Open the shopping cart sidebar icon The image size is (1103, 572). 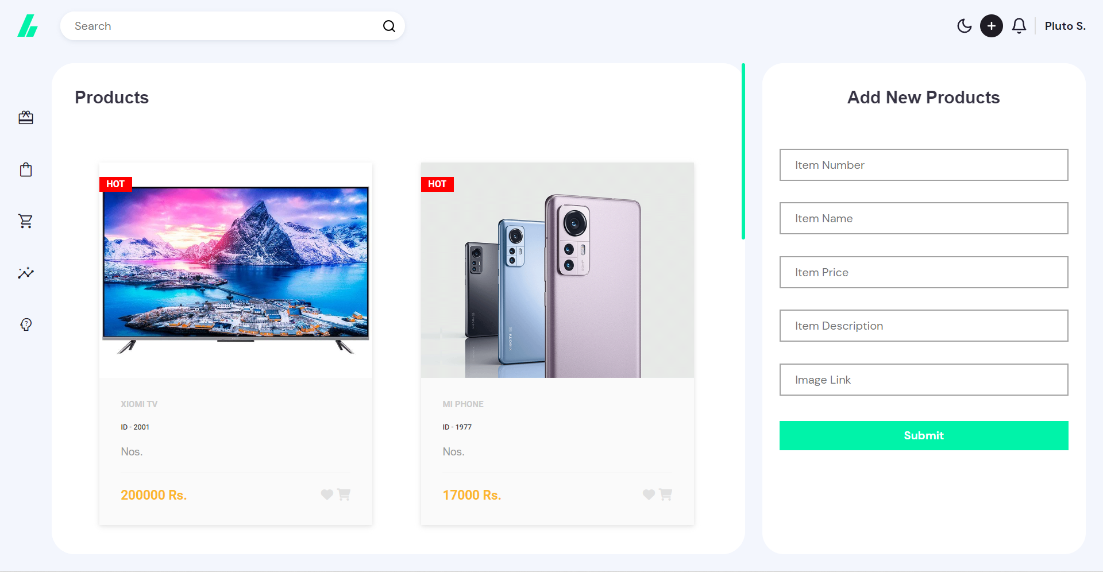coord(26,221)
